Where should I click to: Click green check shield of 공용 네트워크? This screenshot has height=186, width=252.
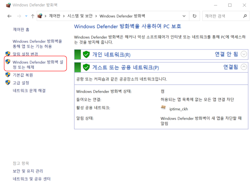click(86, 67)
